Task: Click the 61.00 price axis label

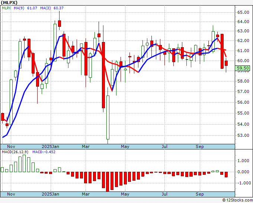Action: click(x=243, y=51)
